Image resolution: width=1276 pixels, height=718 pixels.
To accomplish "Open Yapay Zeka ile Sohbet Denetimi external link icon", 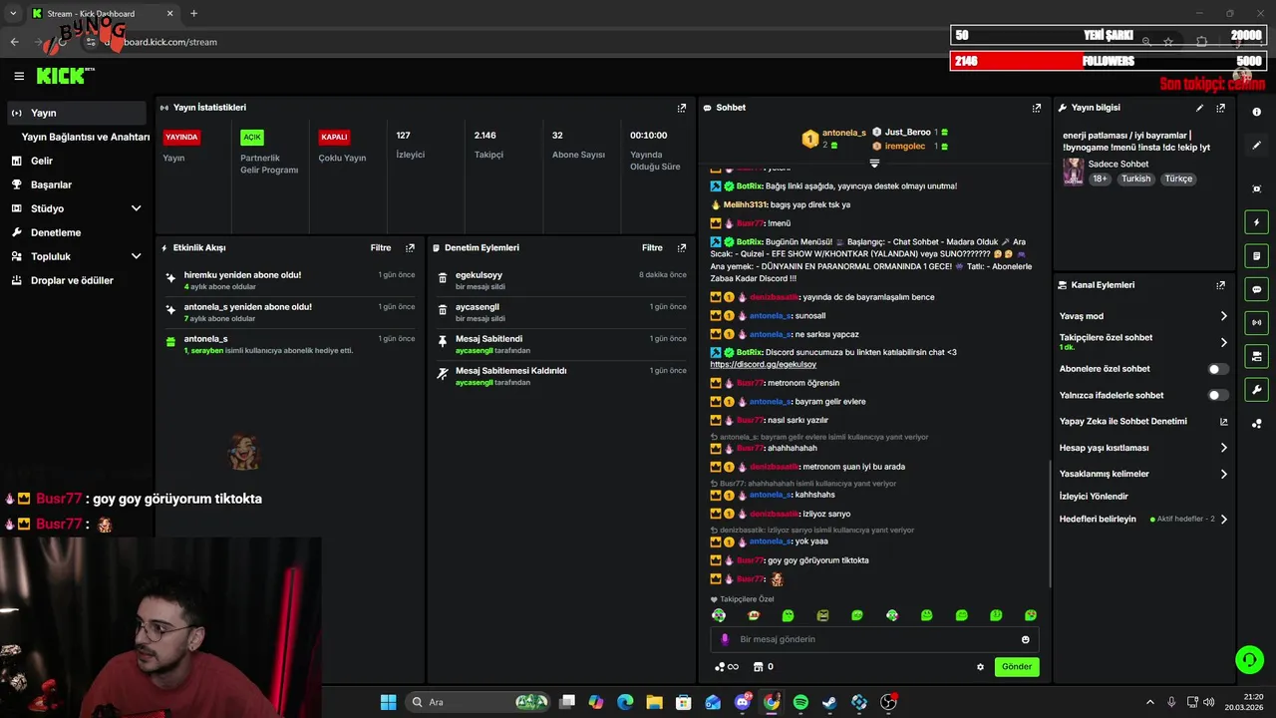I will click(1224, 422).
